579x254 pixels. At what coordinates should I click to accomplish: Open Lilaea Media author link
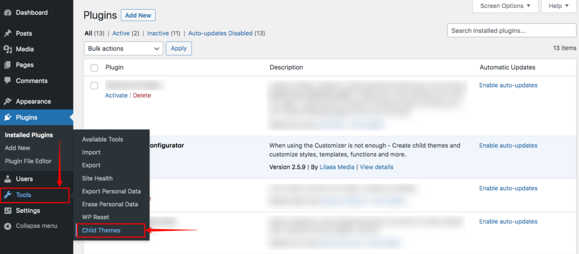(x=337, y=167)
